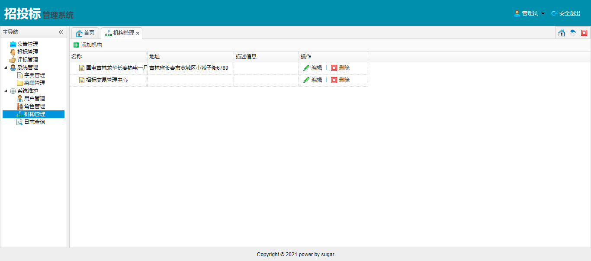Click the 系统管理 user icon
Screen dimensions: 591x261
(13, 68)
